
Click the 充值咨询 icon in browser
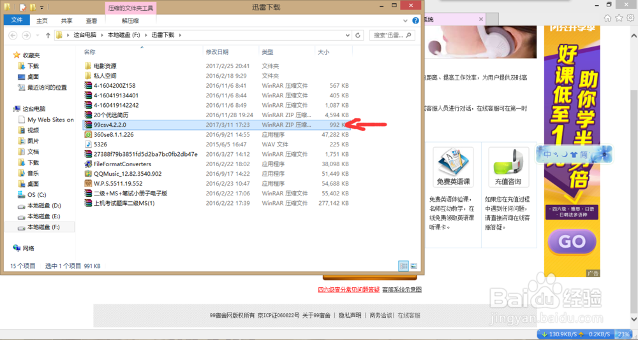pyautogui.click(x=508, y=167)
